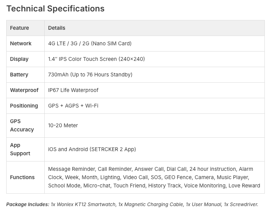Screen dimensions: 270x213
Task: Click the iOS and Android SETRCKER 2 text
Action: 92,149
